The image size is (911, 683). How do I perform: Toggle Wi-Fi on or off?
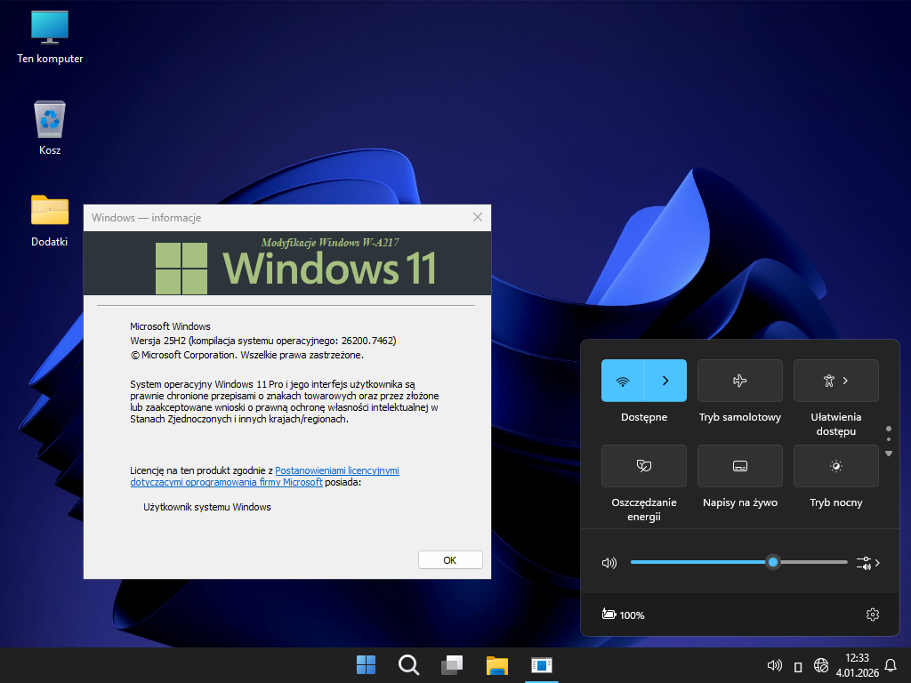(623, 381)
